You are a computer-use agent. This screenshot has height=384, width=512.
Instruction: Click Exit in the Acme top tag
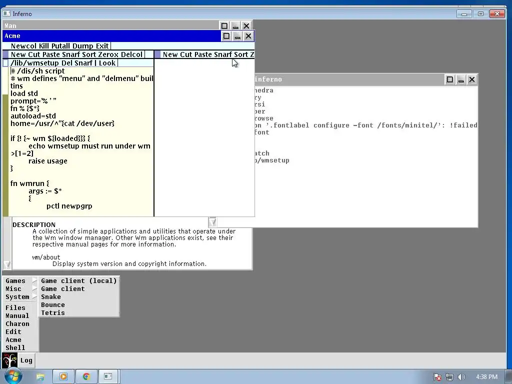(102, 46)
